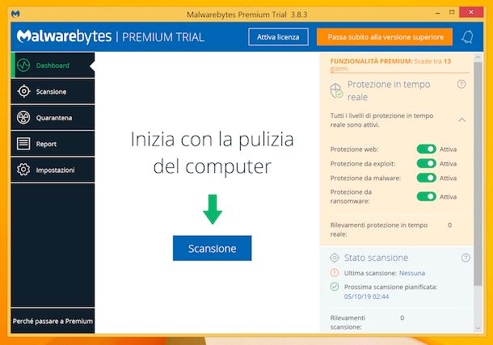Click the Report list icon
The image size is (493, 345).
coord(23,144)
